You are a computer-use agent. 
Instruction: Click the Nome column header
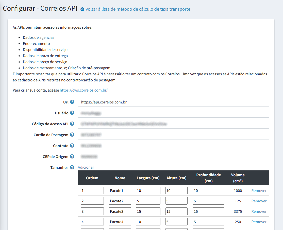pyautogui.click(x=120, y=178)
